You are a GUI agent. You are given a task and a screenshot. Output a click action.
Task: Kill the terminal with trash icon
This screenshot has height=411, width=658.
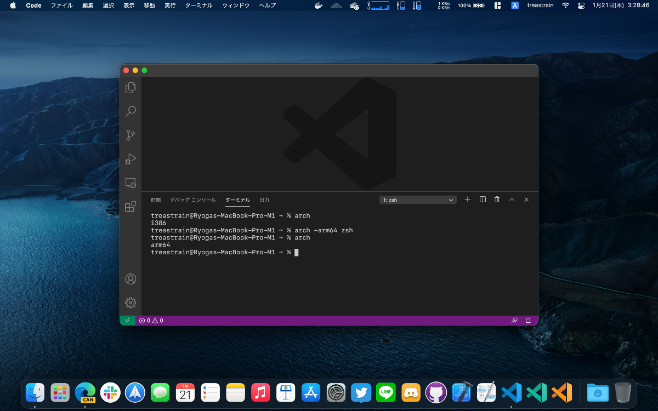coord(497,200)
